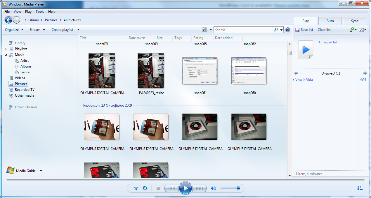Switch to the Sync tab
Image resolution: width=371 pixels, height=198 pixels.
355,21
